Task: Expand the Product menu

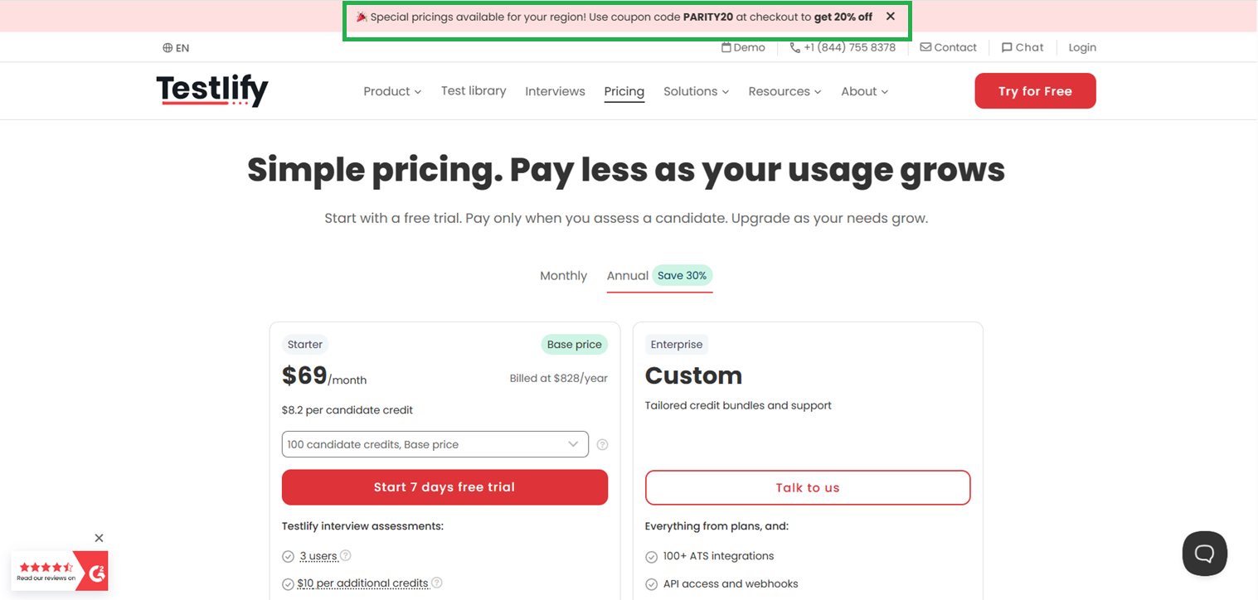Action: tap(392, 91)
